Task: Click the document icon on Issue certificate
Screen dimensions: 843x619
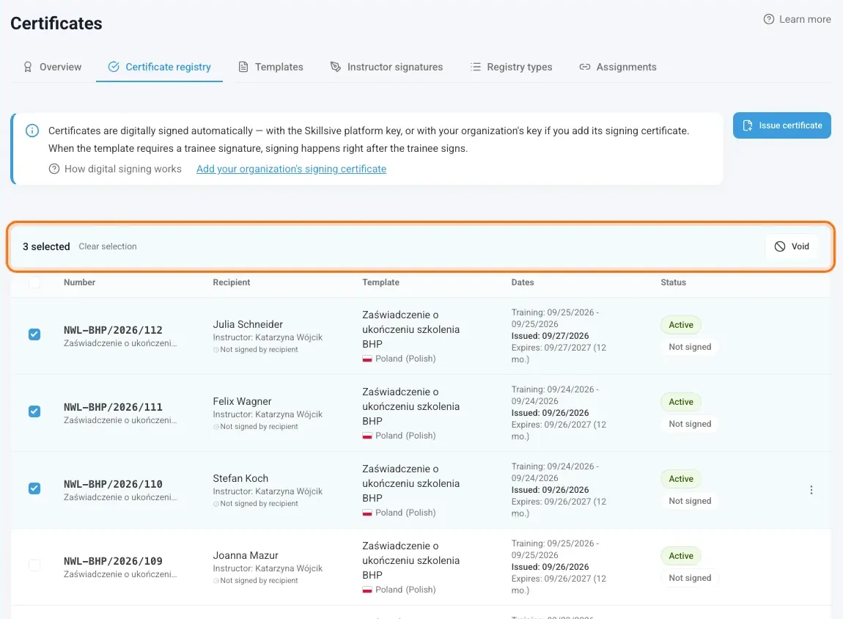Action: pos(747,125)
